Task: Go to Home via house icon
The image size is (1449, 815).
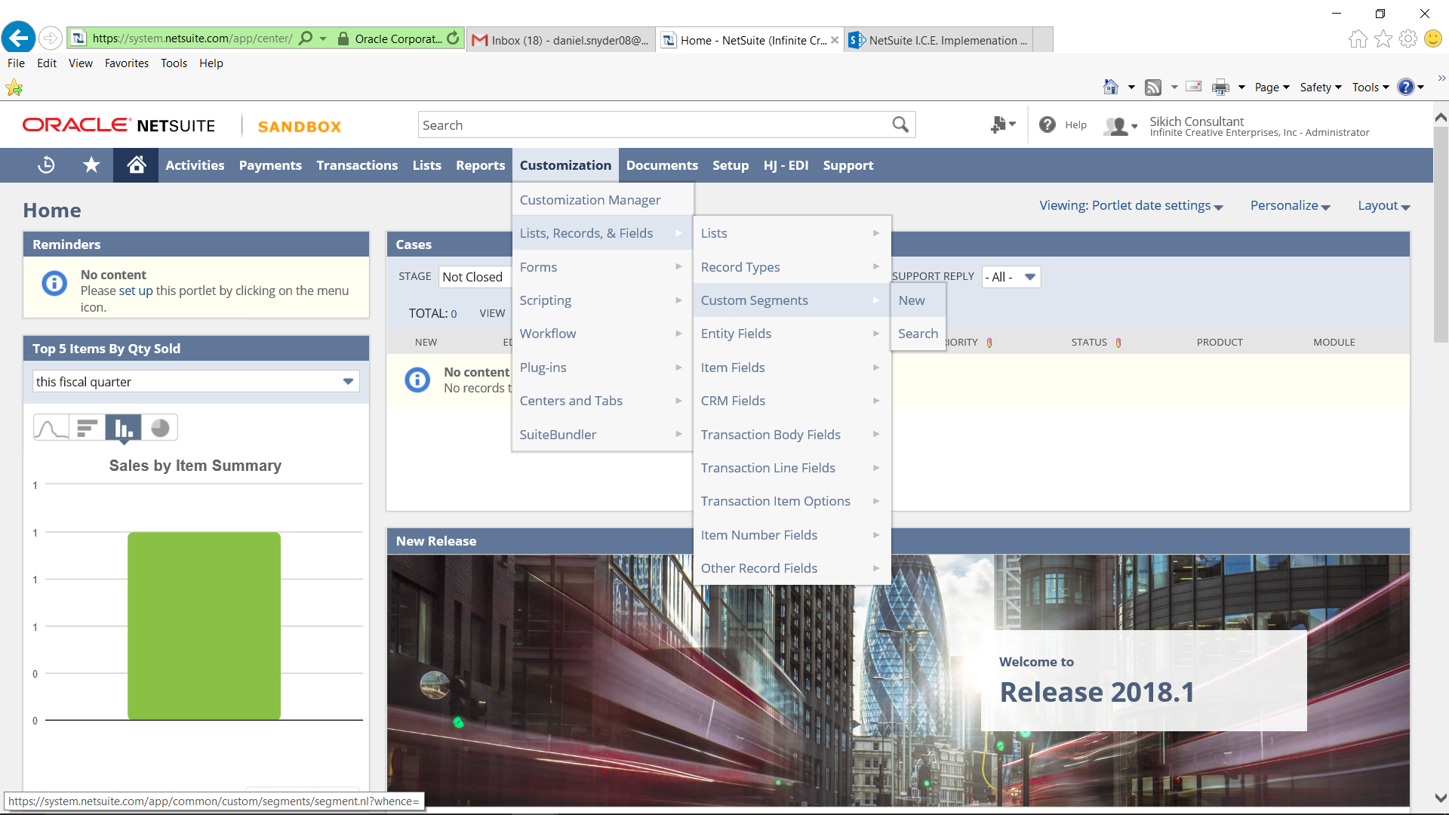Action: [136, 165]
